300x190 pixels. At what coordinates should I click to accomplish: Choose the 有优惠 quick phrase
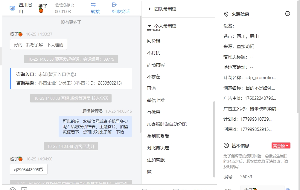pyautogui.click(x=154, y=112)
